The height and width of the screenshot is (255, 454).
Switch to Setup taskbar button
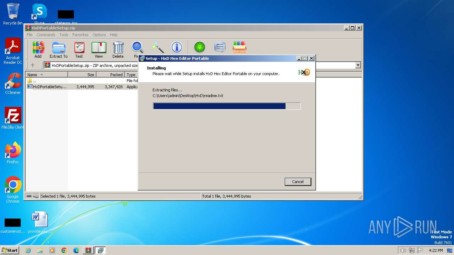click(x=100, y=250)
